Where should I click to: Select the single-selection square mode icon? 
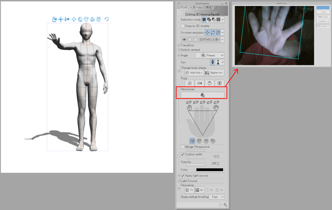(x=204, y=20)
